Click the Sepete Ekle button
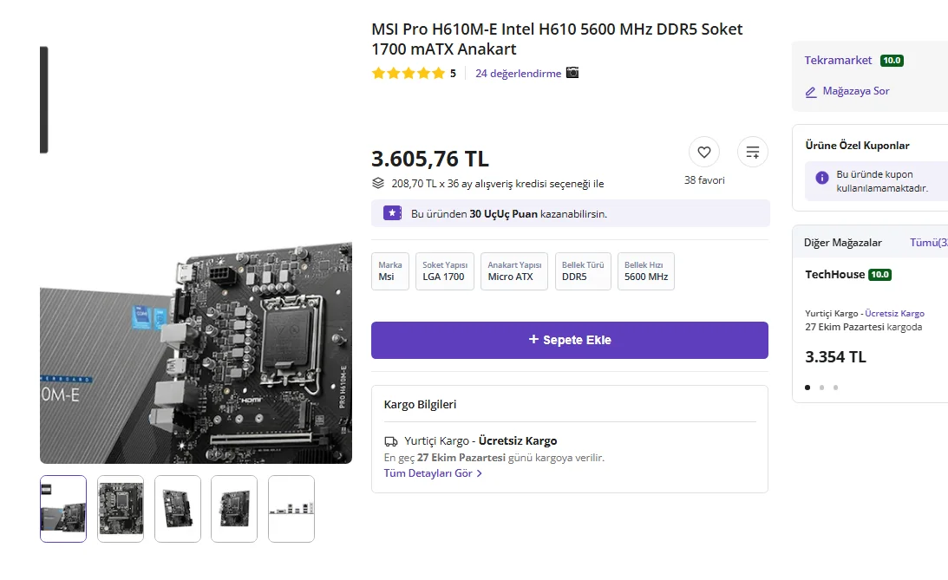This screenshot has height=580, width=948. point(570,340)
